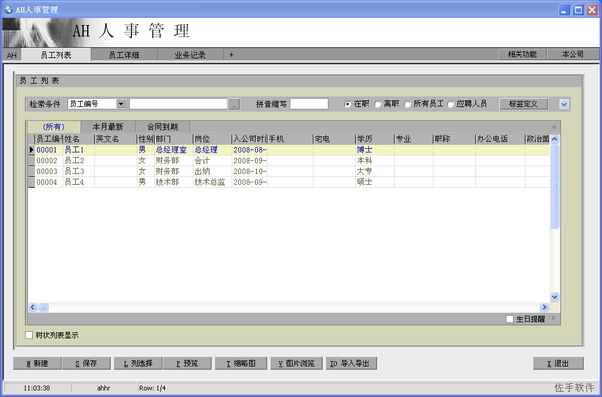Click the browse ellipsis button beside search field
The height and width of the screenshot is (397, 602).
click(x=234, y=104)
